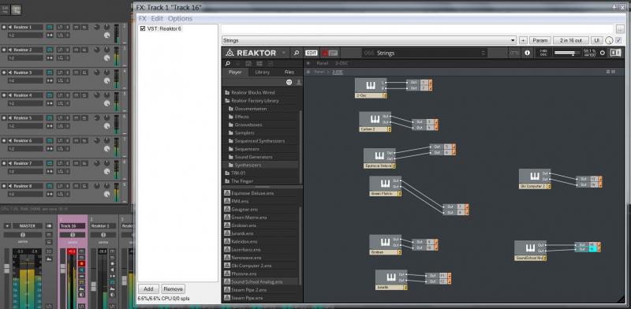631x309 pixels.
Task: Toggle record arm on Reaktor 1 track
Action: click(4, 27)
